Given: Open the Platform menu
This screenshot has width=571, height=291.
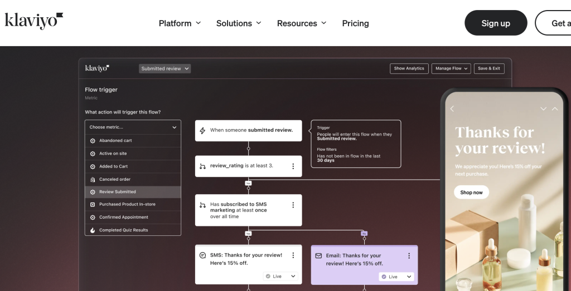Looking at the screenshot, I should tap(180, 23).
